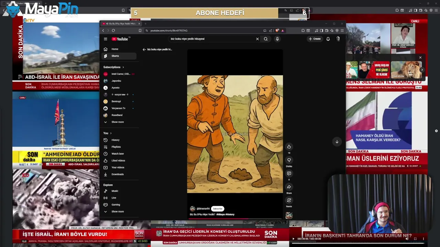This screenshot has height=247, width=440.
Task: Open the wallet icon in front browser toolbar
Action: tap(327, 31)
